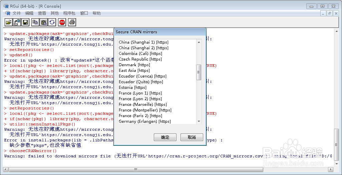Restore the inner R Console child window
The height and width of the screenshot is (175, 342).
coord(330,13)
